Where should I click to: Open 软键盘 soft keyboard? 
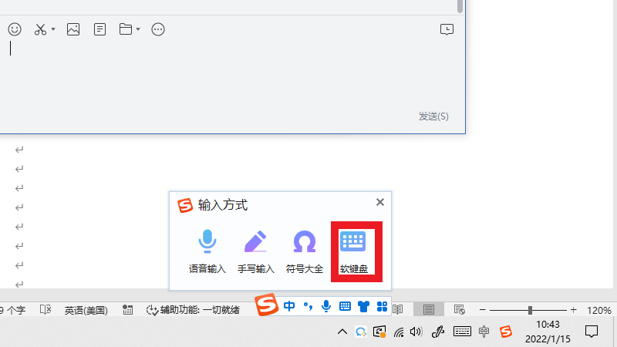353,252
